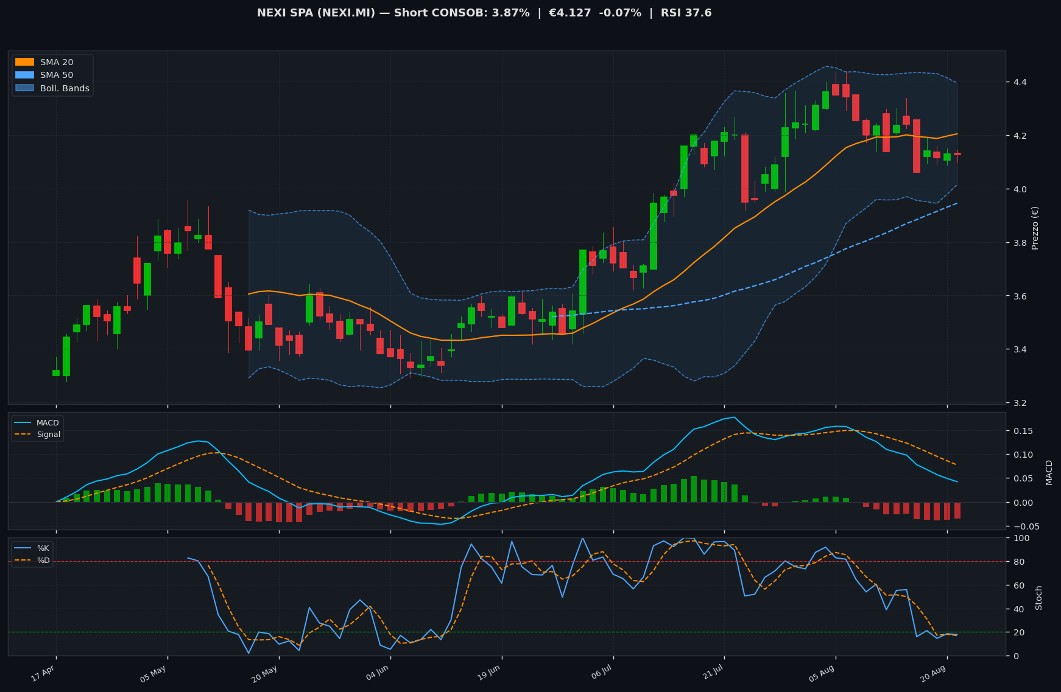
Task: Click the "3.4" price axis tick
Action: pos(1020,349)
